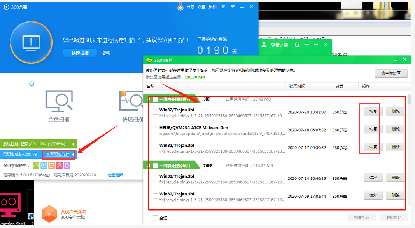The height and width of the screenshot is (228, 415).
Task: Open the 查看隔离文件 link
Action: click(58, 154)
